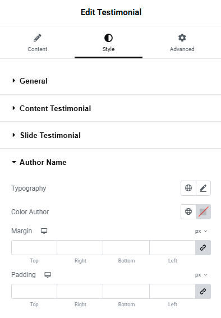This screenshot has width=221, height=318.
Task: Toggle the Padding link values button
Action: coord(203,292)
